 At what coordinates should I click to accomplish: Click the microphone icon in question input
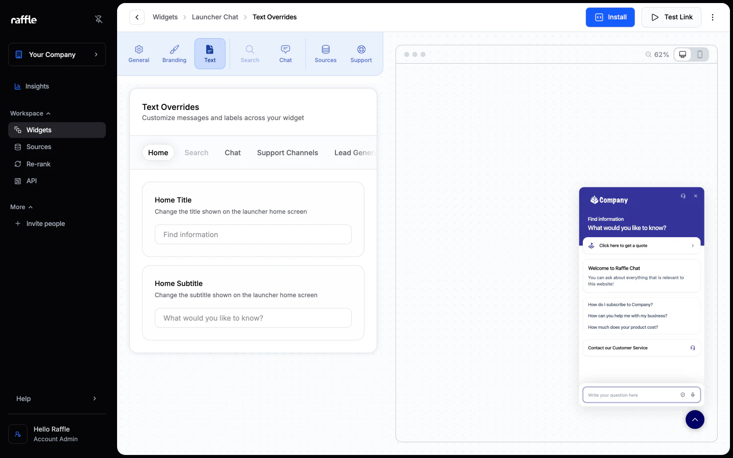(x=693, y=395)
